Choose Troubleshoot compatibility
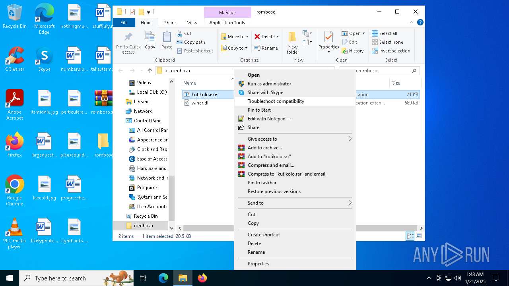Screen dimensions: 509x286 coord(295,101)
